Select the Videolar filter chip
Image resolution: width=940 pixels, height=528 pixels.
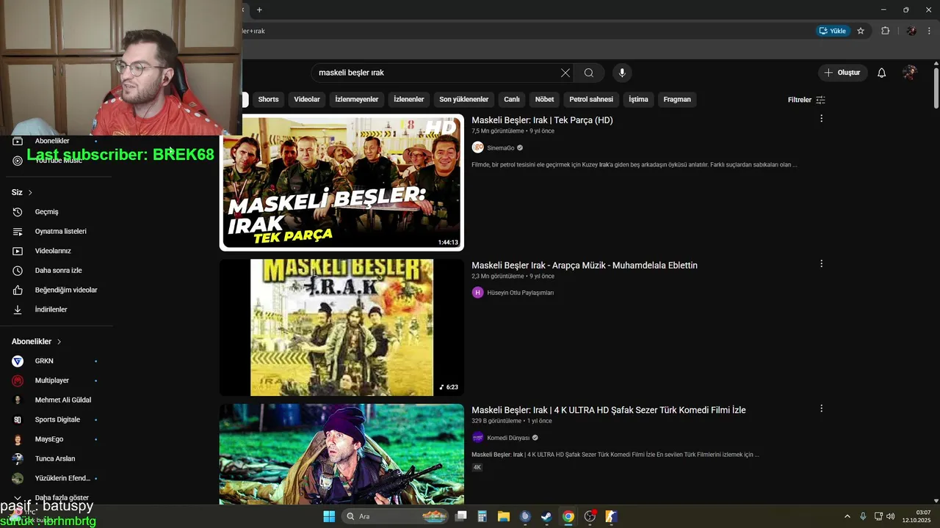pyautogui.click(x=307, y=99)
